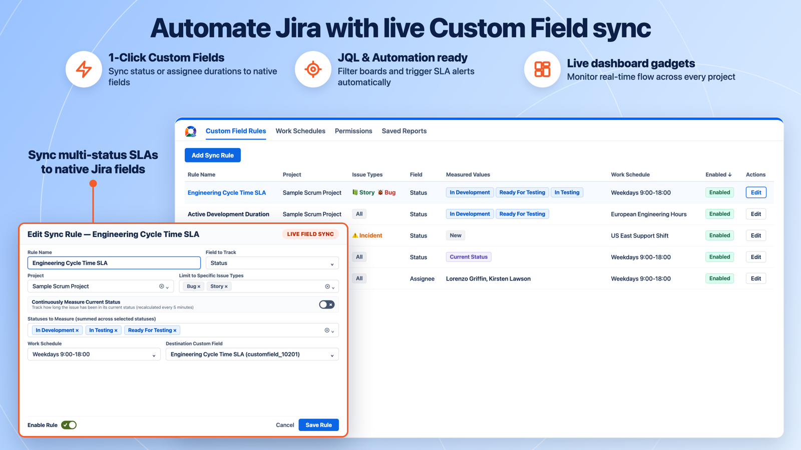Screen dimensions: 801x450
Task: Cancel the Edit Sync Rule dialog
Action: pos(285,425)
